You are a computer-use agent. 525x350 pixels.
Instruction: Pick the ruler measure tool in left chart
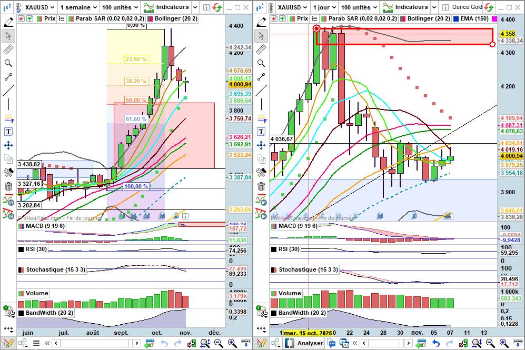(x=8, y=49)
